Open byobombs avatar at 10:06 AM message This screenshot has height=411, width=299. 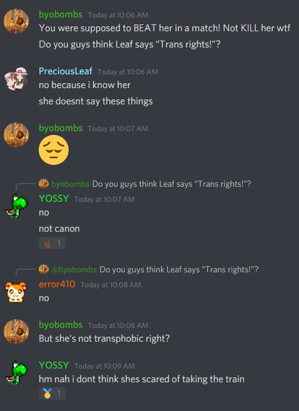tap(16, 21)
